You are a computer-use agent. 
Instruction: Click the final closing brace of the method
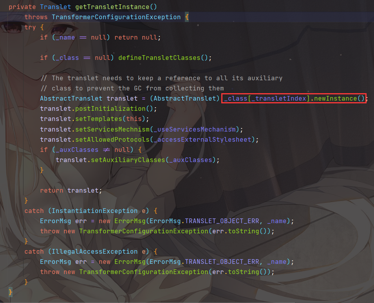(10, 292)
